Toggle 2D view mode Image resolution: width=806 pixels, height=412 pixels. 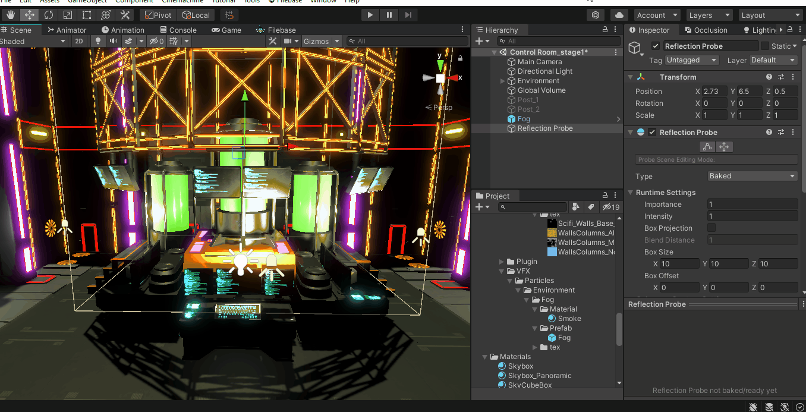pos(78,41)
